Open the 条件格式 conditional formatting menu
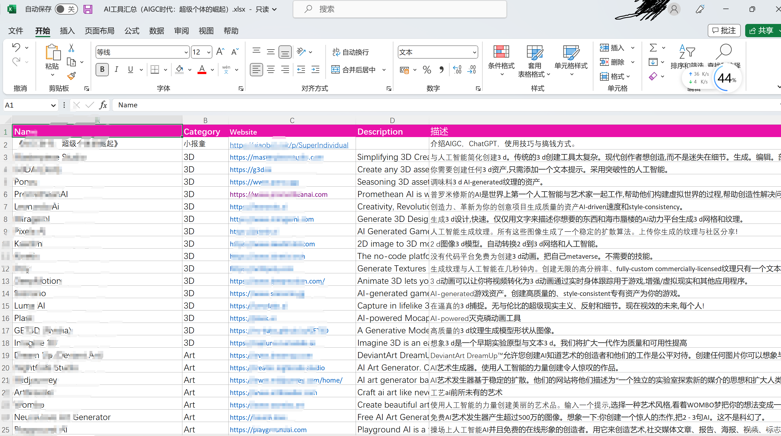The height and width of the screenshot is (436, 781). (x=501, y=60)
